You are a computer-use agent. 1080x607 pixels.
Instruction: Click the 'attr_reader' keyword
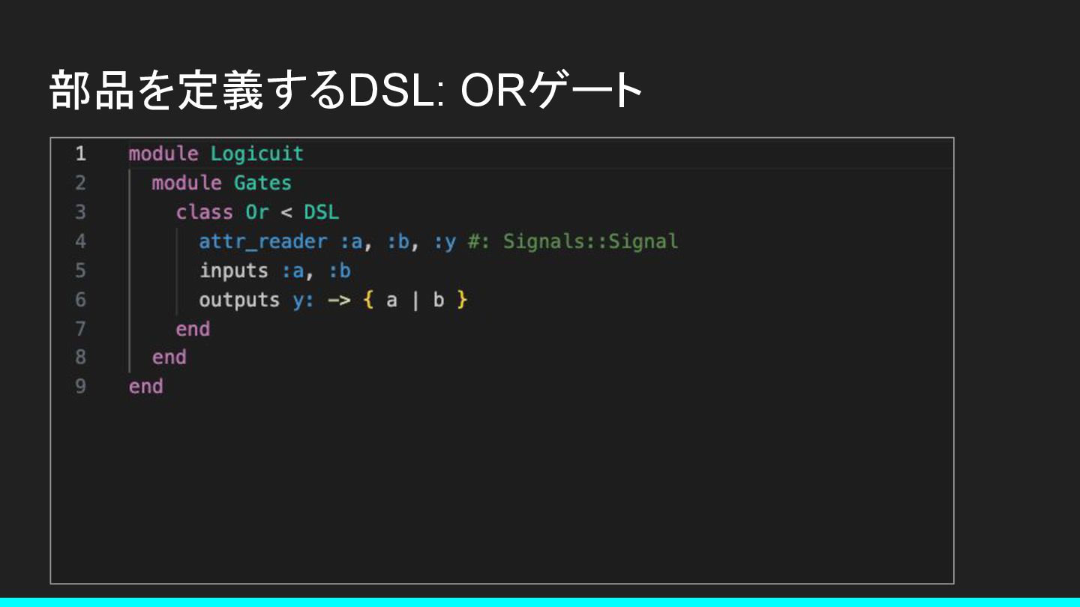262,241
